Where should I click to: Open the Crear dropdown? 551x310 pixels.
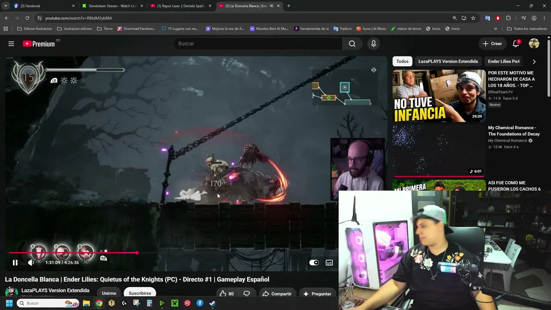tap(492, 43)
